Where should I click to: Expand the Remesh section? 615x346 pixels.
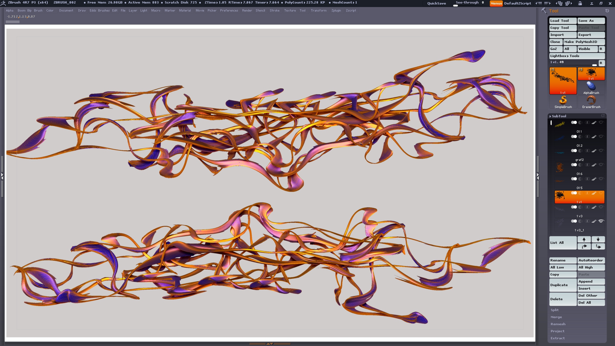[x=558, y=324]
